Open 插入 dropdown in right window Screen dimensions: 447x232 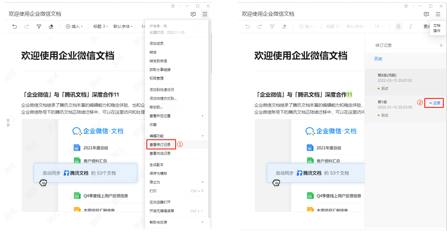[x=307, y=26]
